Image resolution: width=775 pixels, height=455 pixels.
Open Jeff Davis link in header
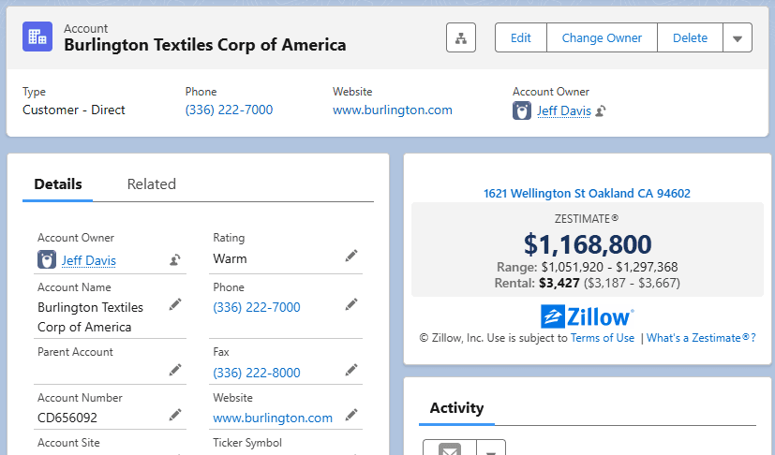(564, 110)
